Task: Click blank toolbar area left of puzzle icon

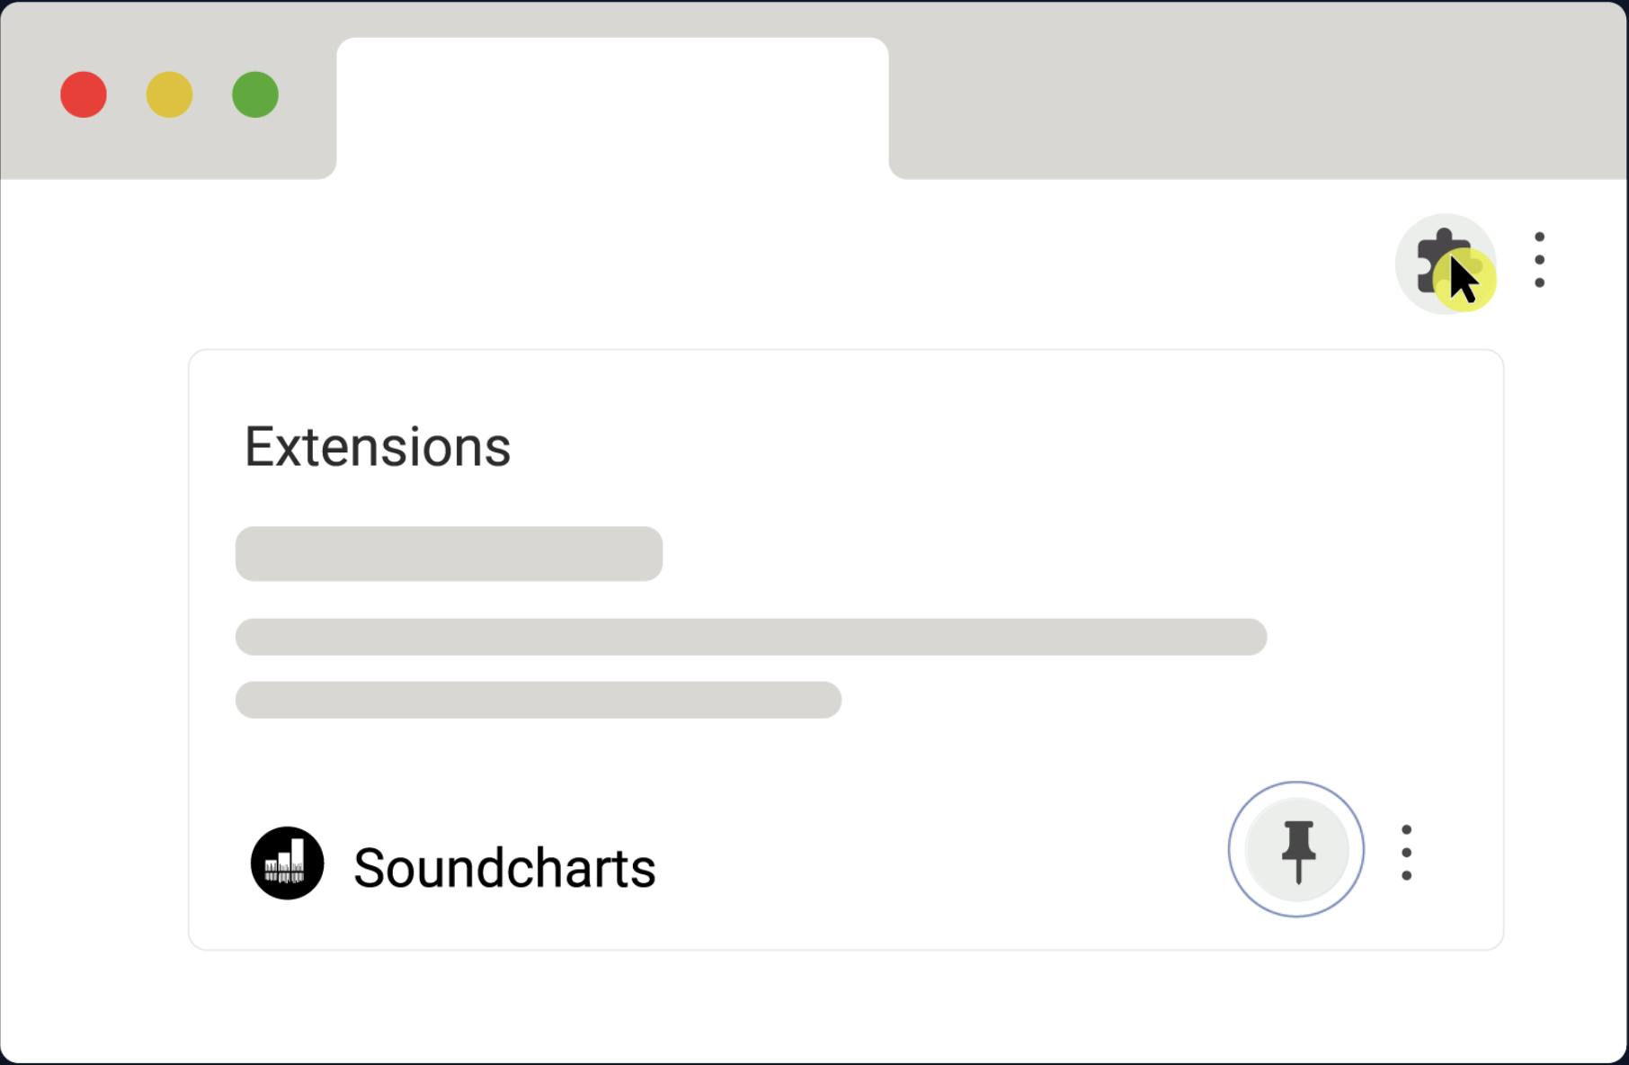Action: [899, 263]
